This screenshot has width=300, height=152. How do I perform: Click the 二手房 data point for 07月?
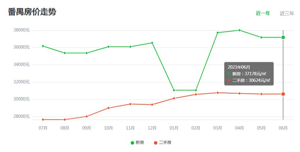(43, 119)
